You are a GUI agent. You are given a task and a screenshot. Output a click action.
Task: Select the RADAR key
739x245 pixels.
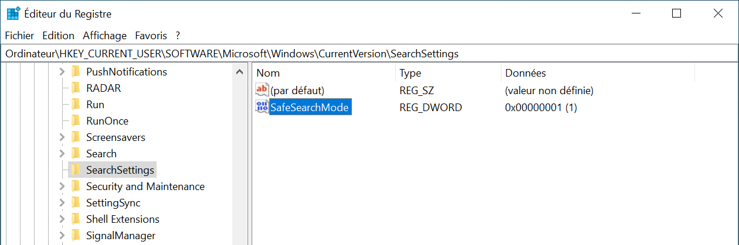(x=103, y=88)
